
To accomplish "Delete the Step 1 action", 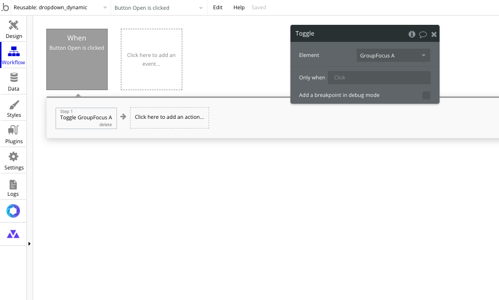I will click(105, 125).
